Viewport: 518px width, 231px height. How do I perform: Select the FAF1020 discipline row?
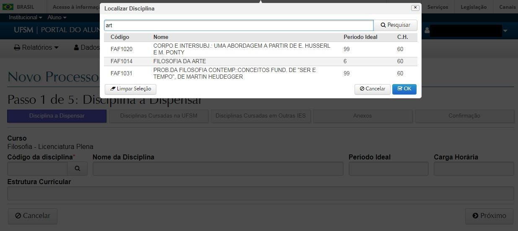(260, 49)
